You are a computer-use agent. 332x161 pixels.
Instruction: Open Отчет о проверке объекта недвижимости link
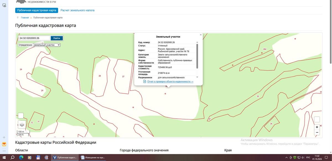click(x=170, y=82)
